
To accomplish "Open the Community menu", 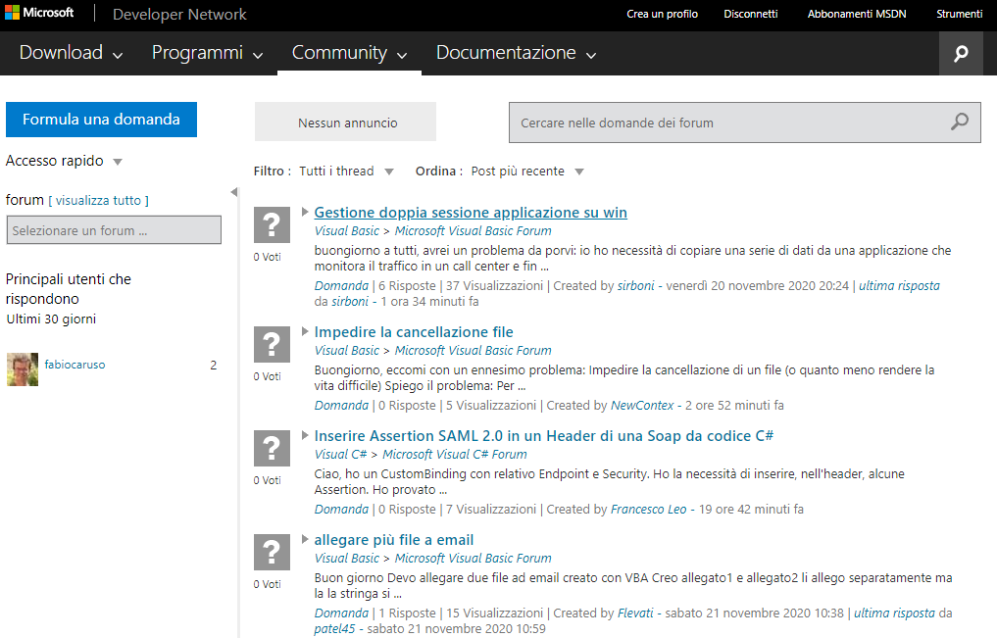I will [x=349, y=53].
